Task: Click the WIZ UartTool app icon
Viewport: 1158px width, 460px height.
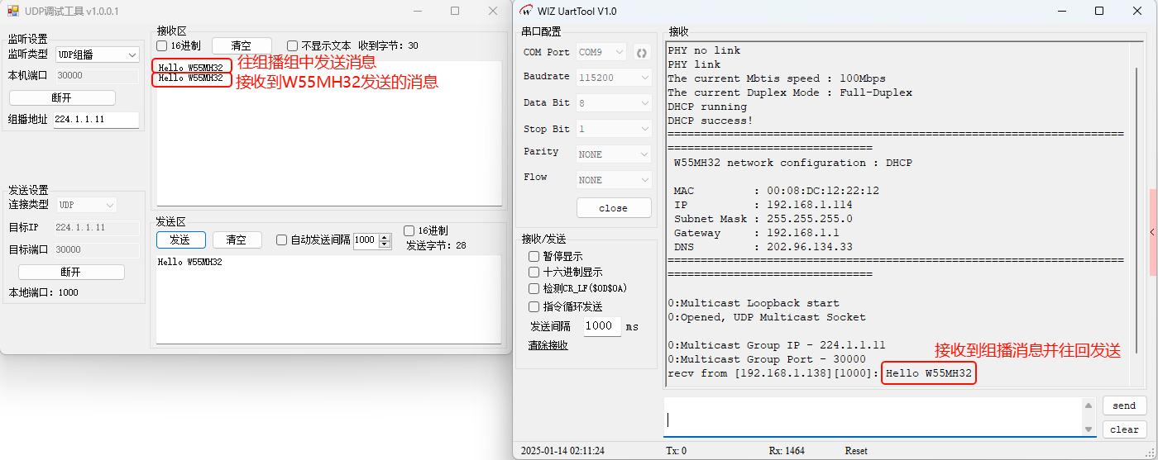Action: tap(526, 11)
